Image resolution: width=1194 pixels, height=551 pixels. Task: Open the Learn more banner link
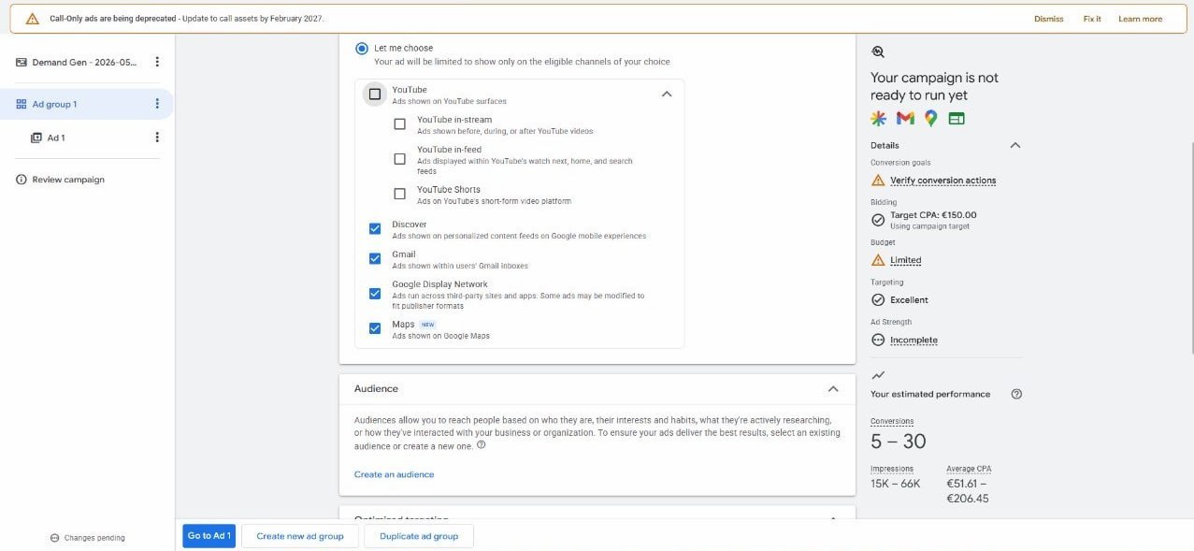tap(1140, 19)
